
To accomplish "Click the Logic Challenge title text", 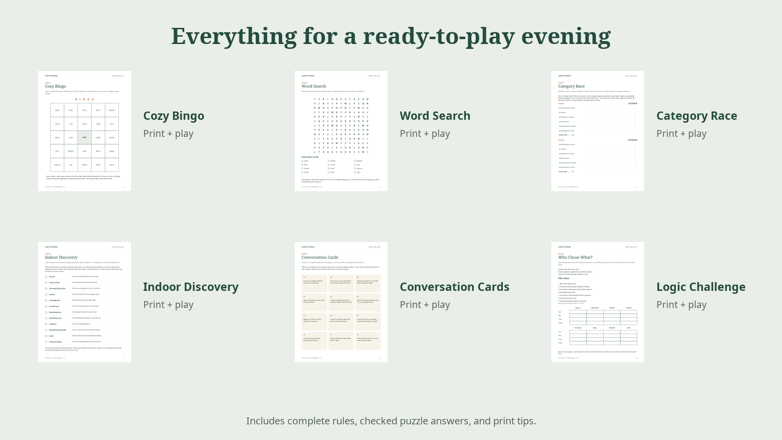I will tap(701, 287).
